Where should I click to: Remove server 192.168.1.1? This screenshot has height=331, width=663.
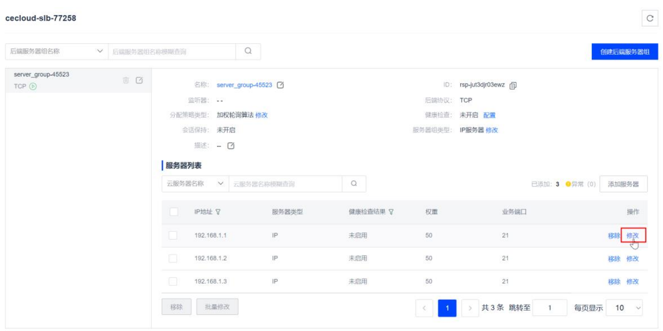(614, 235)
